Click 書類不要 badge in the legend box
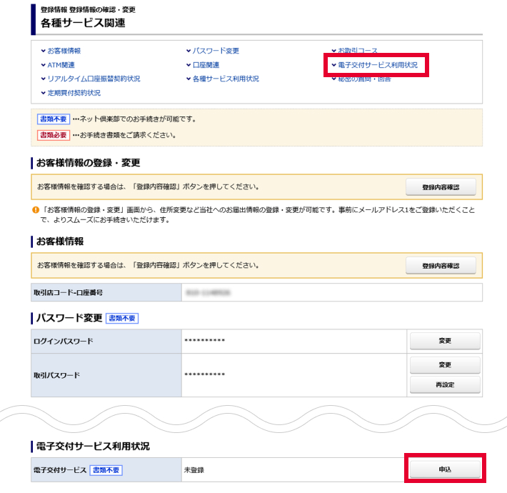 click(54, 119)
